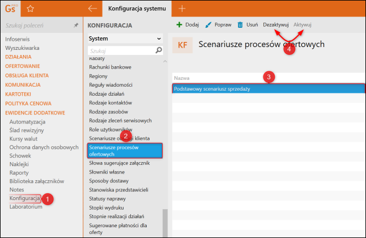
Task: Click the Popraw brush icon
Action: pyautogui.click(x=208, y=24)
